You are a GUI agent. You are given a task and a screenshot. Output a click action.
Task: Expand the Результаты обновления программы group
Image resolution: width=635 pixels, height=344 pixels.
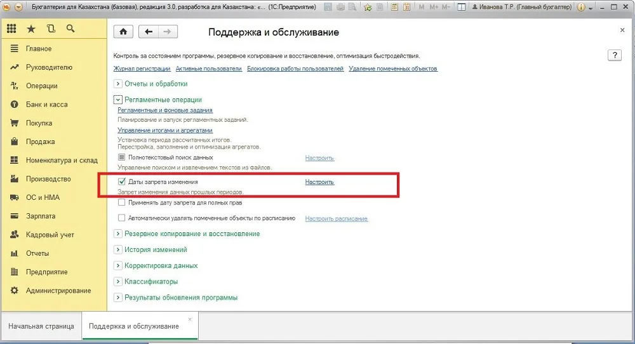click(117, 298)
